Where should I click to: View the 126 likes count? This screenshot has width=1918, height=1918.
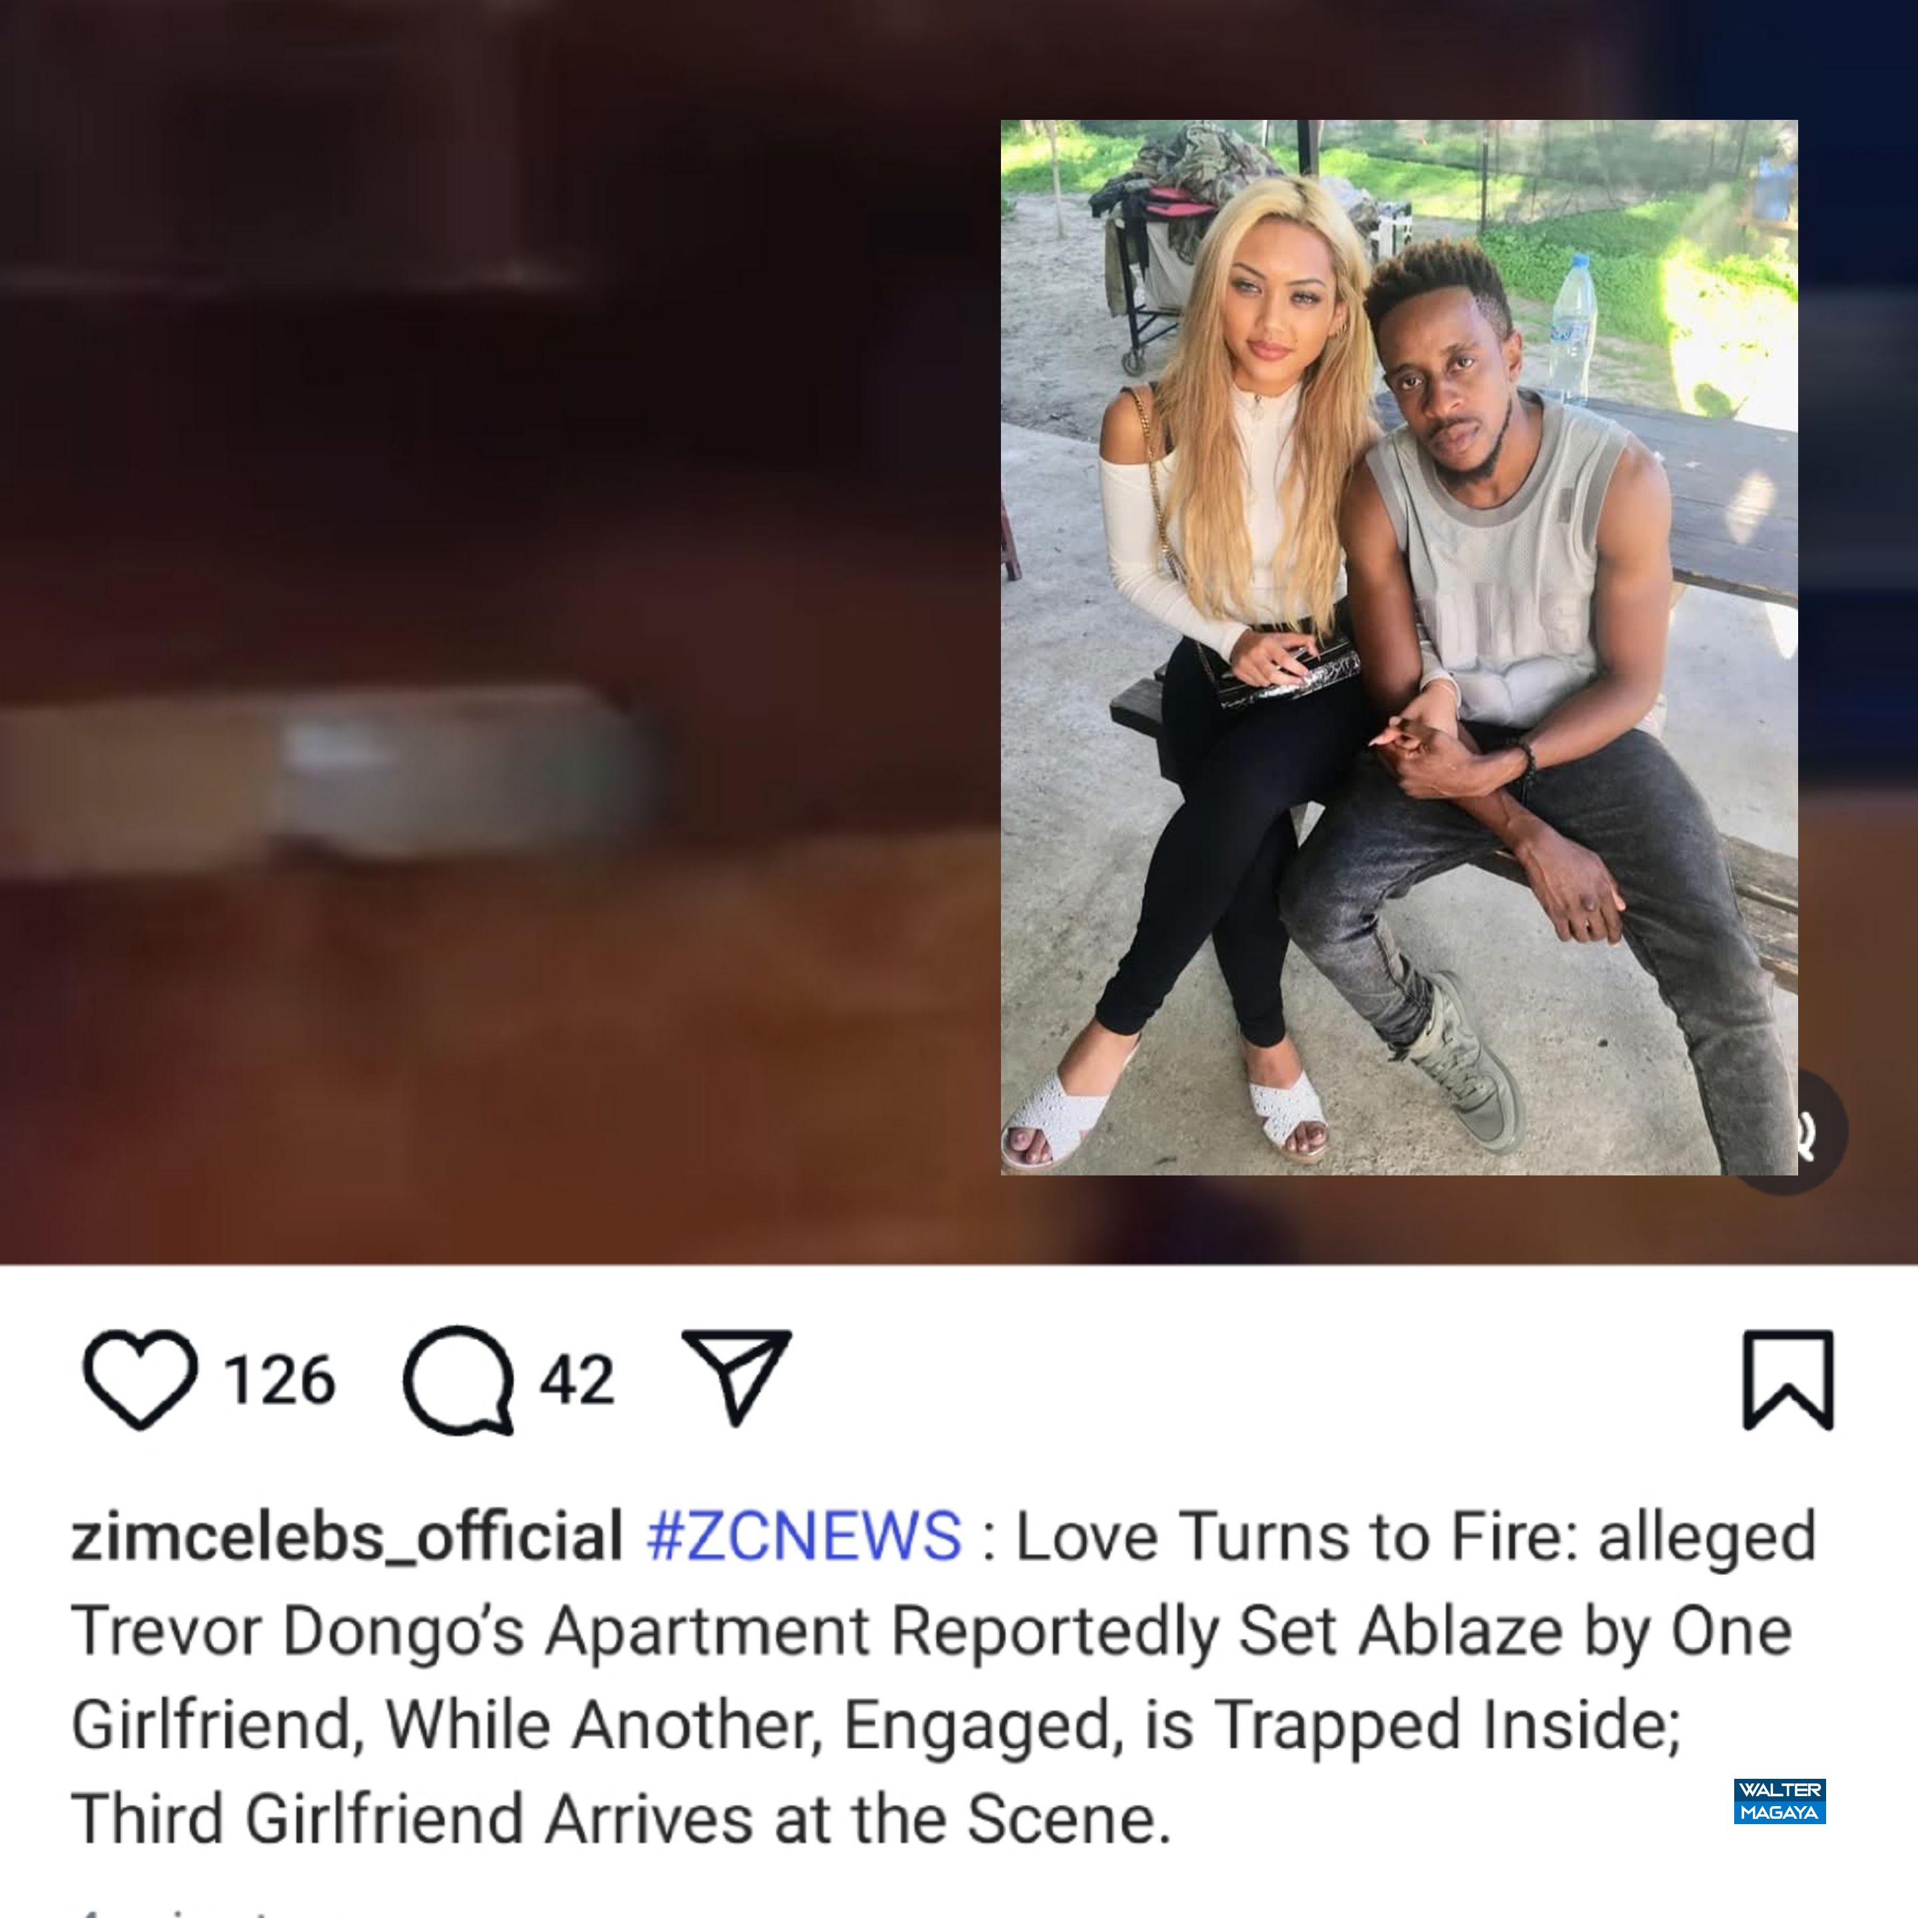(x=280, y=1380)
